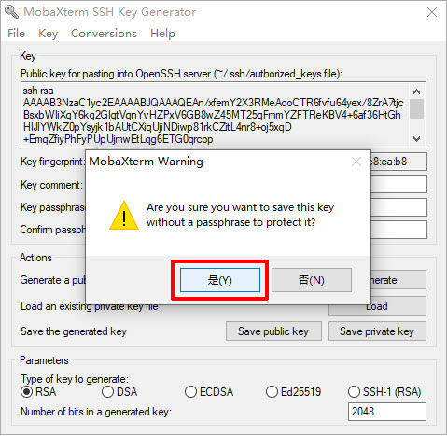Click the public key scrollbar up arrow
Image resolution: width=447 pixels, height=436 pixels.
point(416,91)
